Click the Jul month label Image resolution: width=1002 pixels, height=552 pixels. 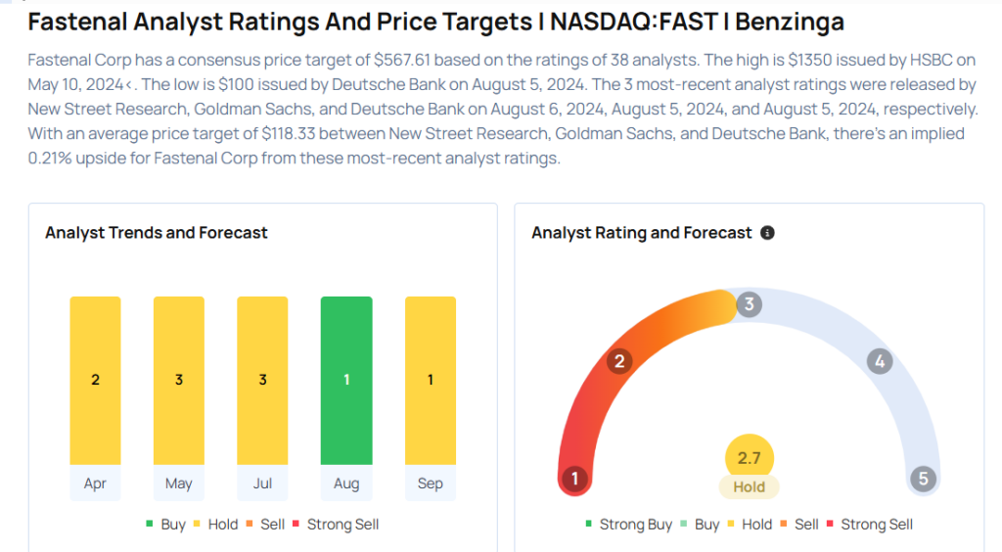click(262, 483)
